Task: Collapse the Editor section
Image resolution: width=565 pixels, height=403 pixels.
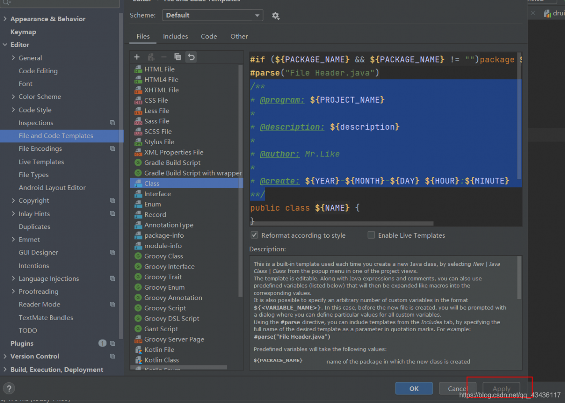Action: tap(5, 45)
